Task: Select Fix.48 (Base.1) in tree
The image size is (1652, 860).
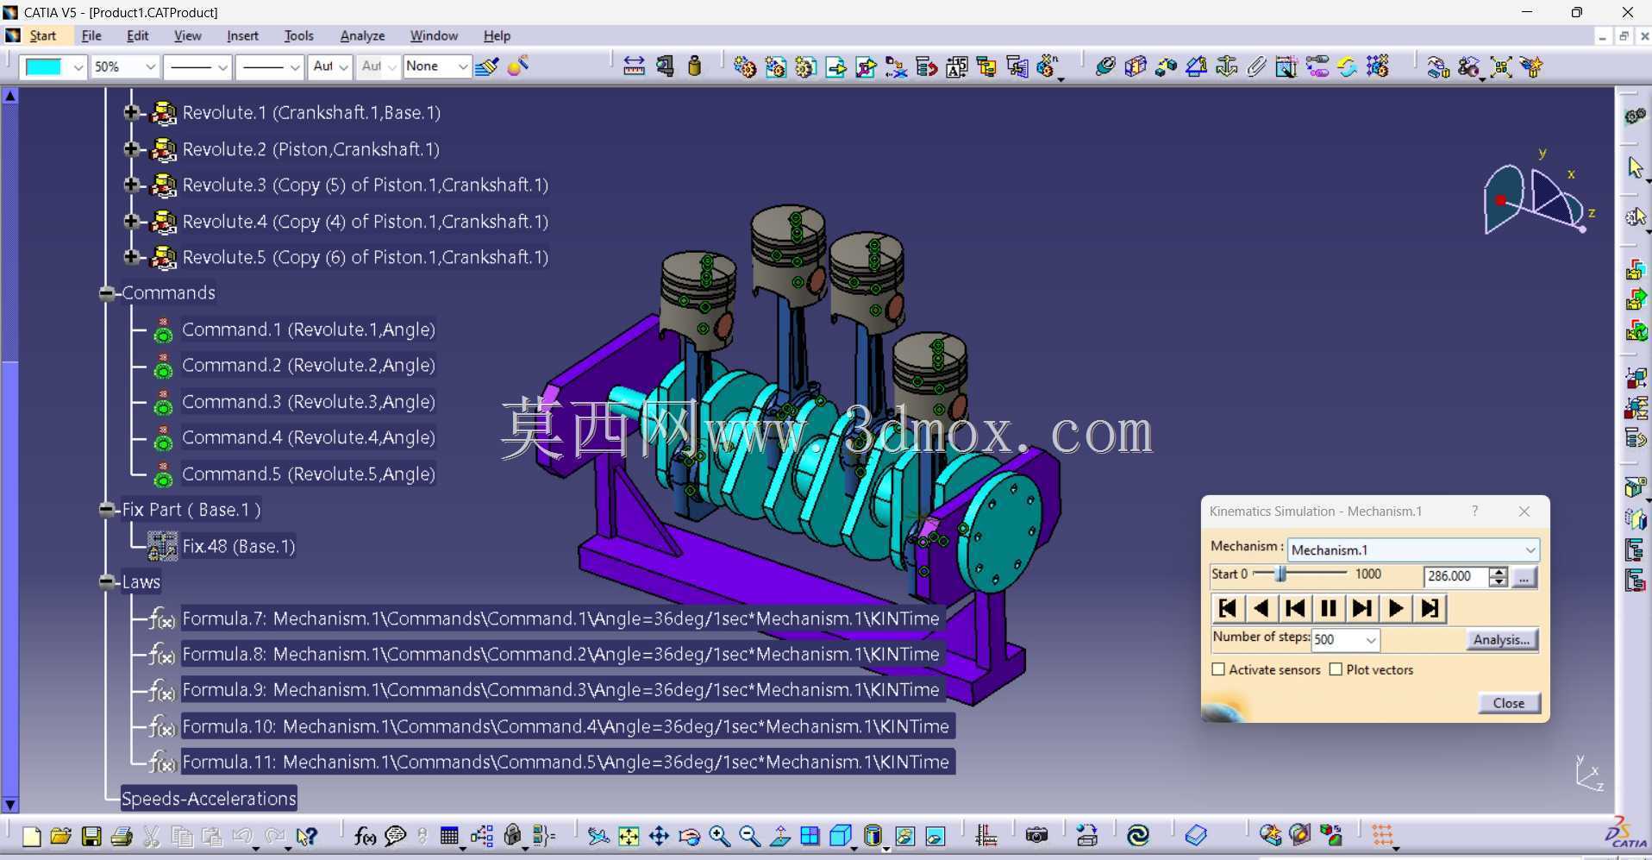Action: (x=238, y=546)
